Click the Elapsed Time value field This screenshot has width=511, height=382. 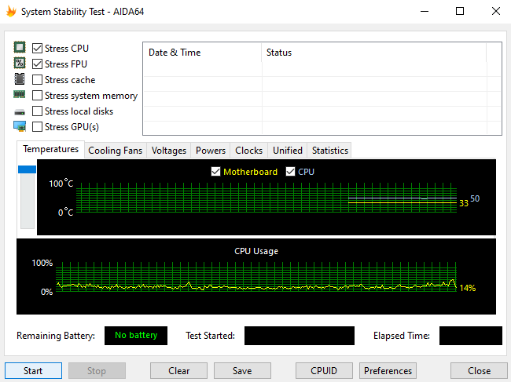(x=471, y=336)
